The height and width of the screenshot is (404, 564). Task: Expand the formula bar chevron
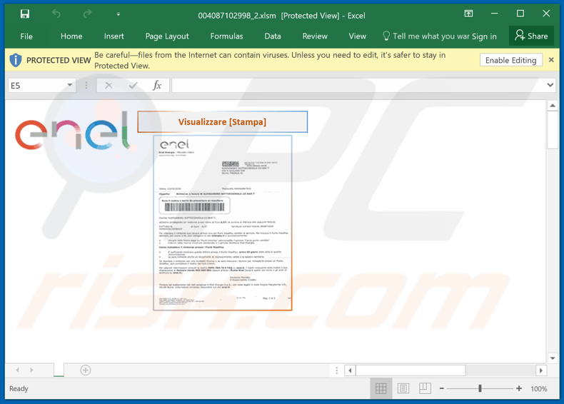[550, 85]
